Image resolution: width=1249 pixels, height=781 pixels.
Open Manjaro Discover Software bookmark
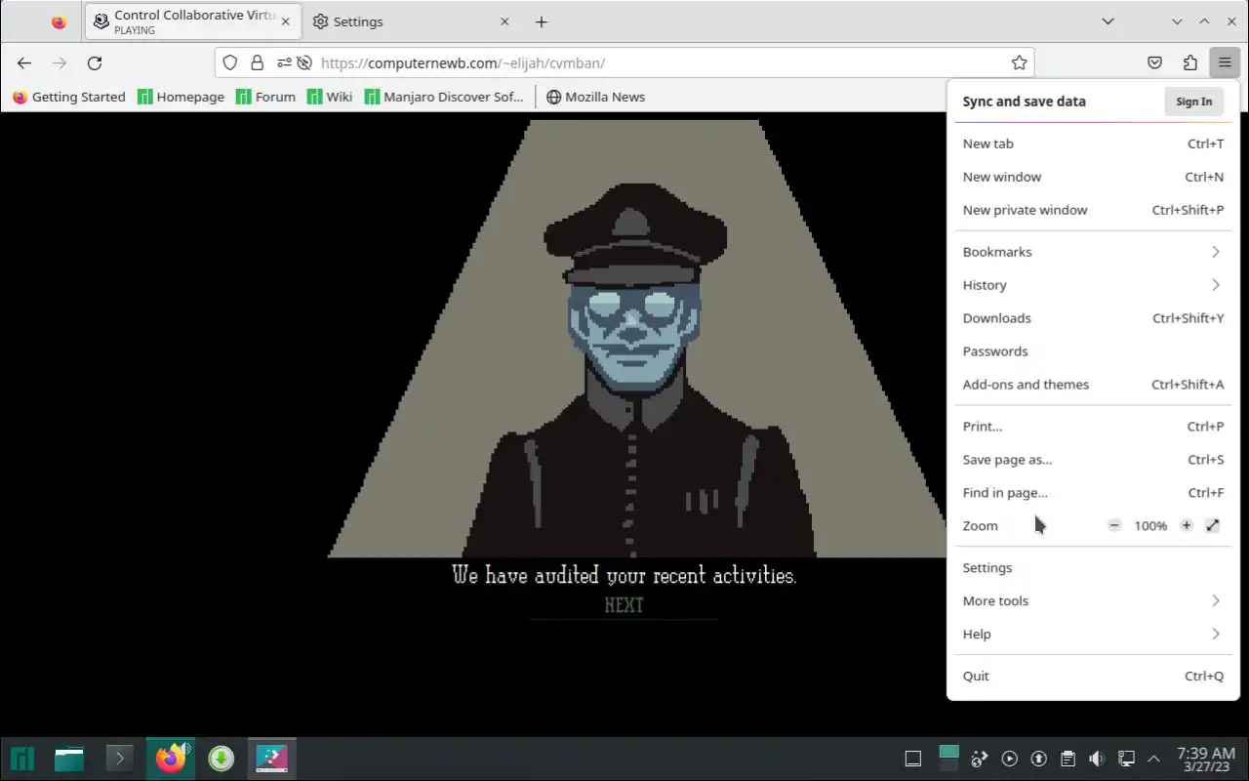tap(444, 97)
